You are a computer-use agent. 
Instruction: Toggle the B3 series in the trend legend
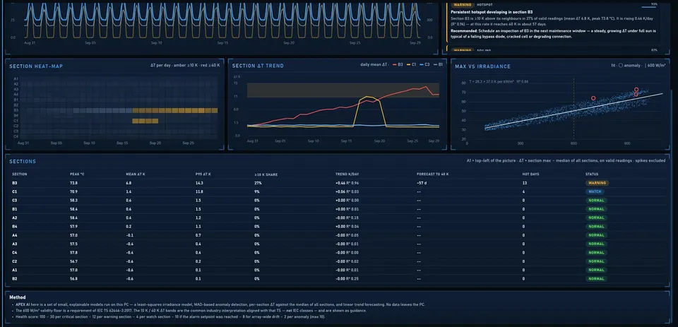398,64
